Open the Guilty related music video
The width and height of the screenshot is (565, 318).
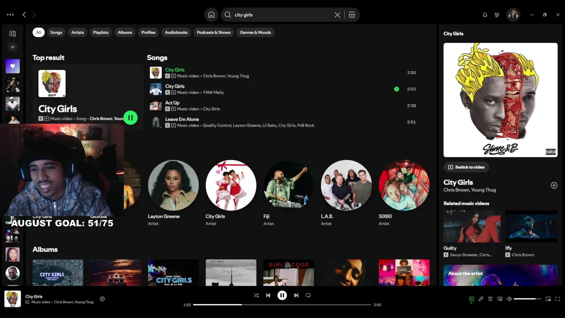[472, 234]
